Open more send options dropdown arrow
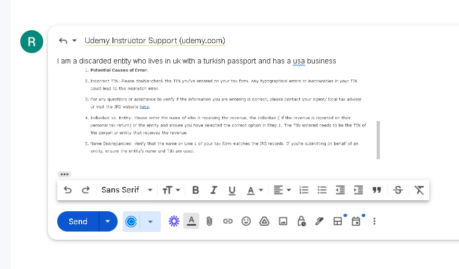Screen dimensions: 459x269 click(108, 221)
